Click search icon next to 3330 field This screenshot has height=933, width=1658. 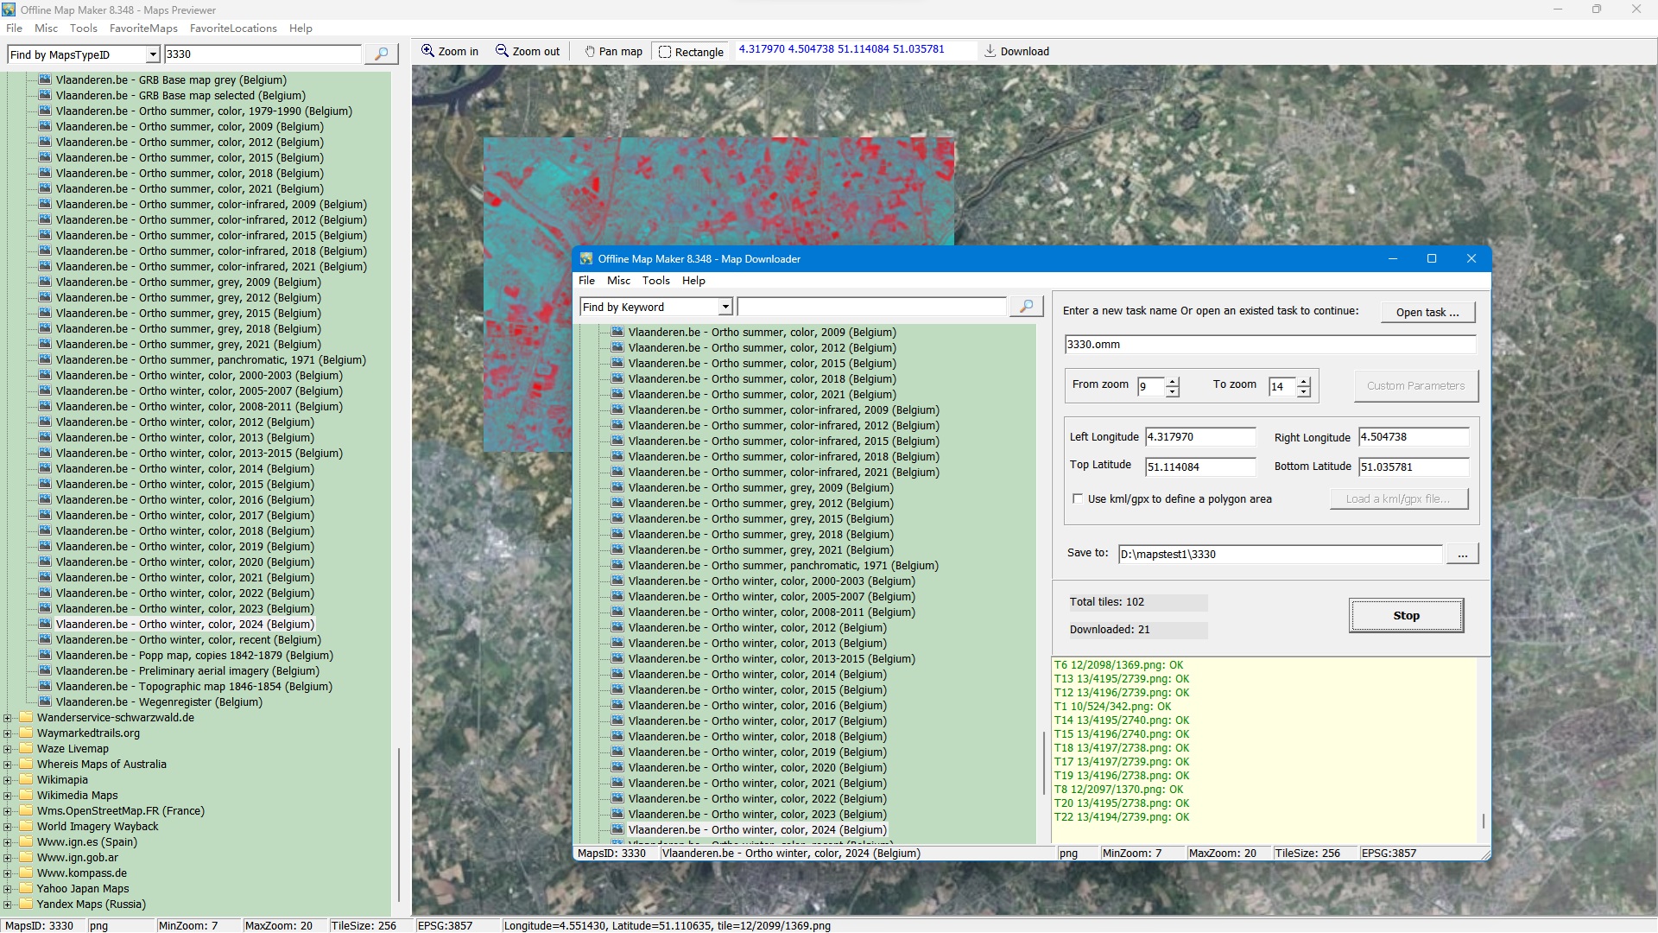381,54
